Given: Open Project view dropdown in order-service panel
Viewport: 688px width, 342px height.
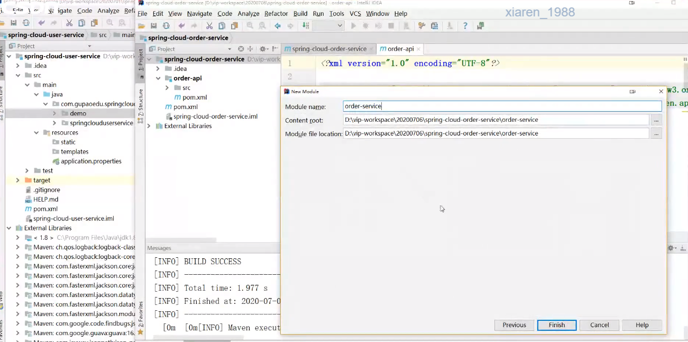Looking at the screenshot, I should 229,49.
